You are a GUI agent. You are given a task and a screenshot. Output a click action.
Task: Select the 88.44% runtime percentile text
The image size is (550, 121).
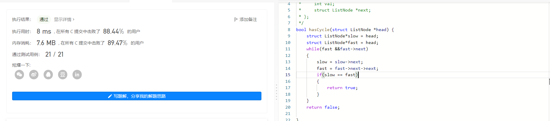[x=114, y=31]
